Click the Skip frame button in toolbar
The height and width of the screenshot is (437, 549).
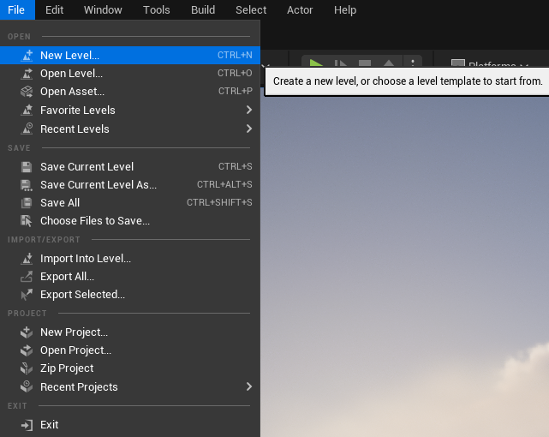pyautogui.click(x=340, y=63)
